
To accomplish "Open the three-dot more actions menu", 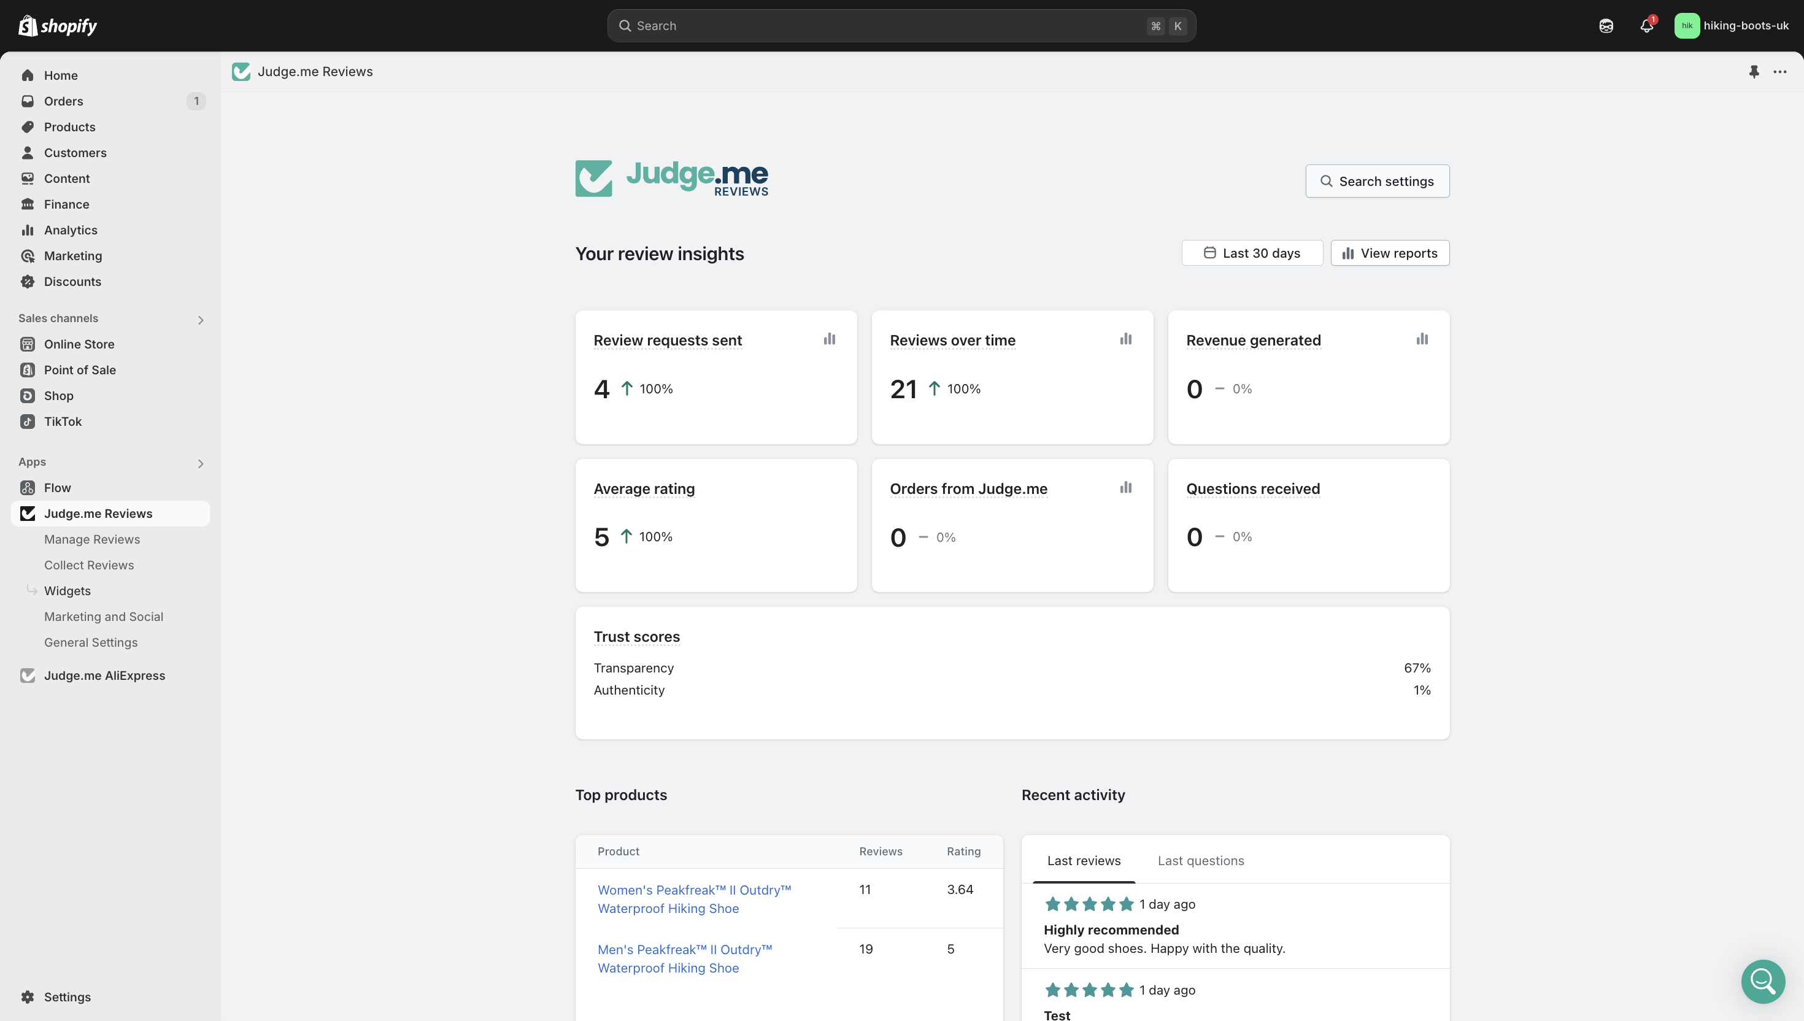I will tap(1779, 72).
